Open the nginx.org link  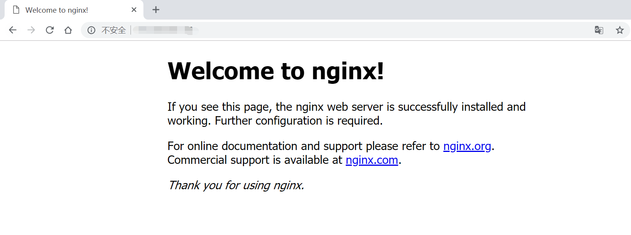click(467, 146)
